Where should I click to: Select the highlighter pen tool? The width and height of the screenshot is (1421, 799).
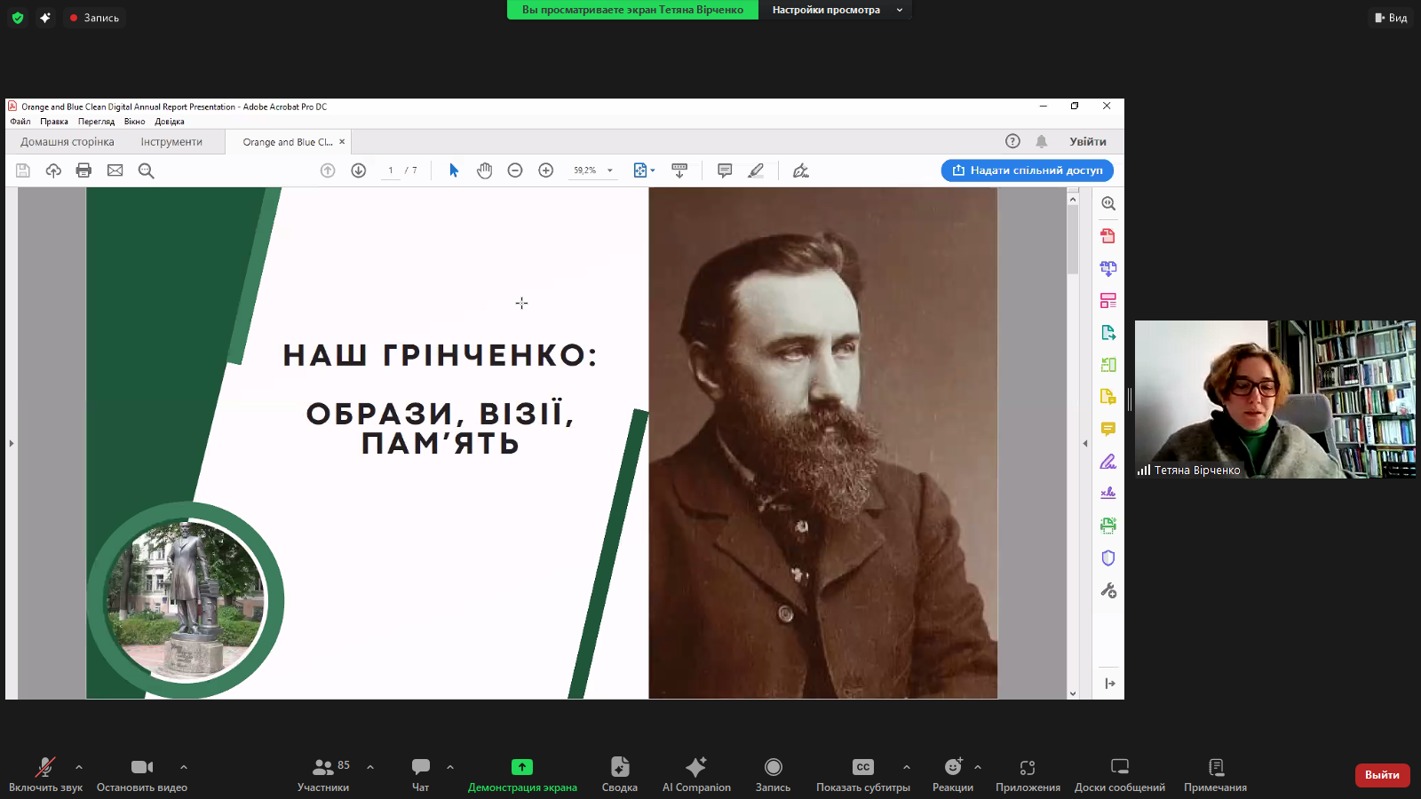pyautogui.click(x=756, y=170)
